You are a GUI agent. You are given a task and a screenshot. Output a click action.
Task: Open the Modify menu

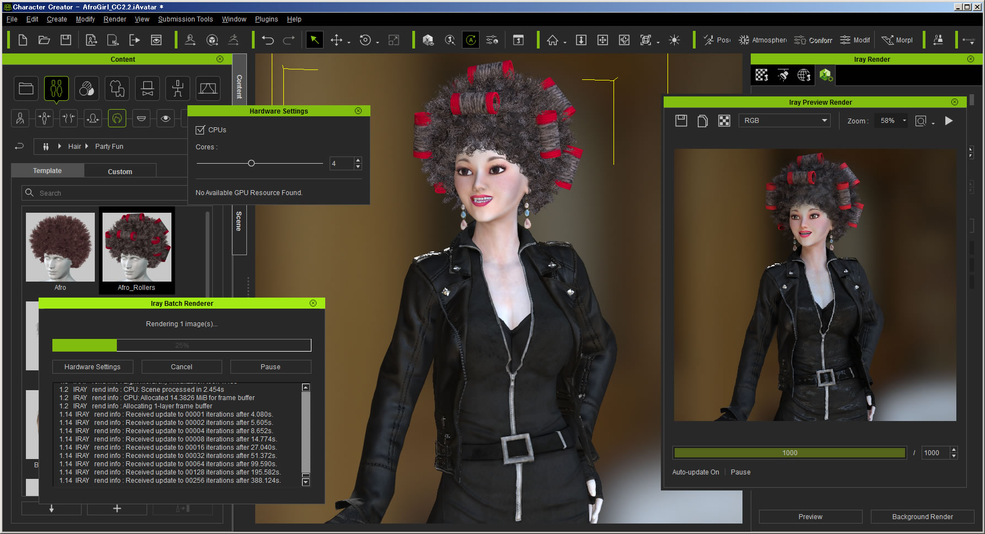coord(85,19)
